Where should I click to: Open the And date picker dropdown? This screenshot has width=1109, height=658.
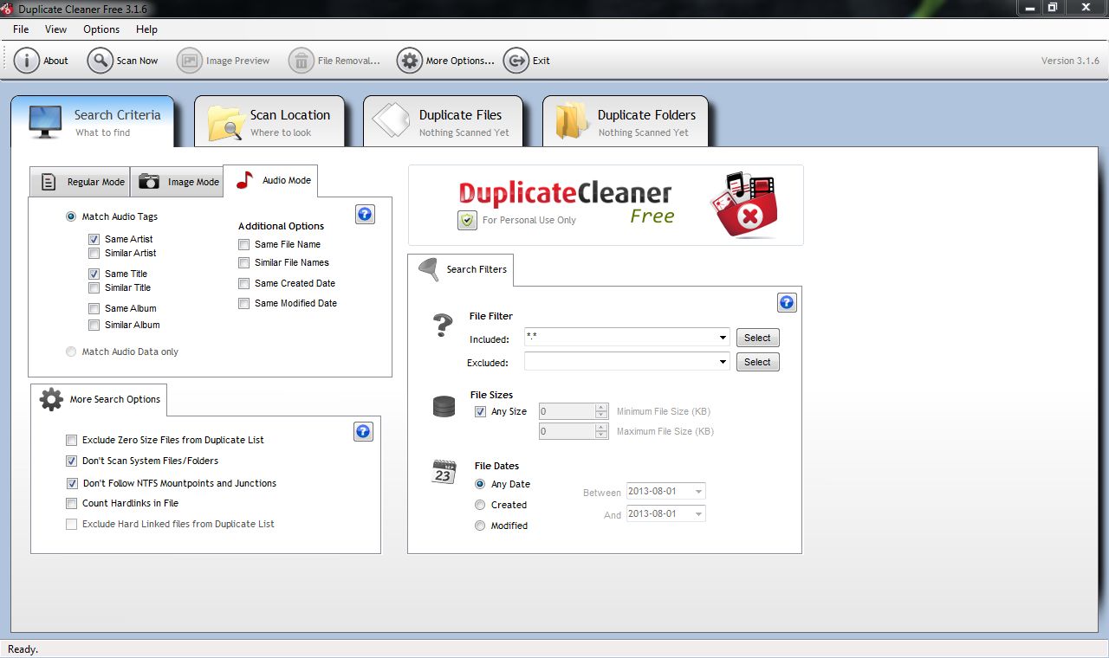coord(698,514)
